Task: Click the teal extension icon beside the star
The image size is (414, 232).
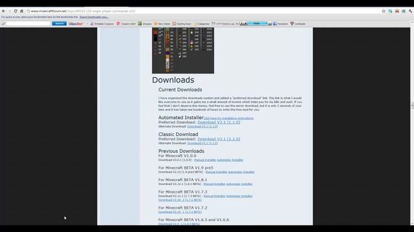Action: point(390,11)
